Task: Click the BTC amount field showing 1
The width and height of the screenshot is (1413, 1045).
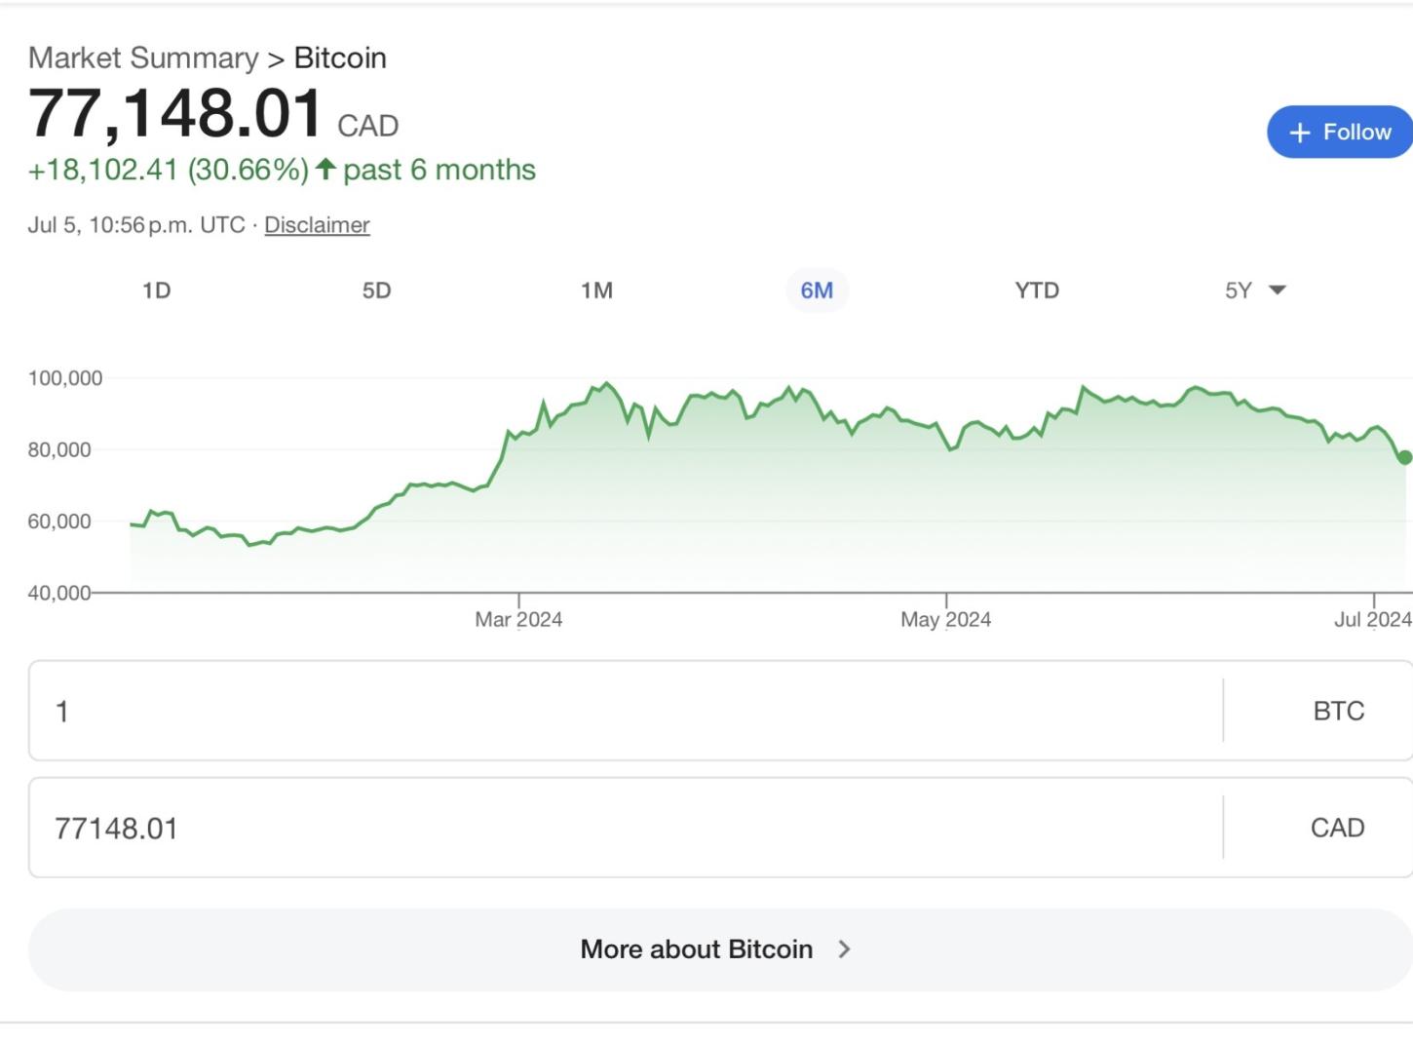Action: (624, 711)
